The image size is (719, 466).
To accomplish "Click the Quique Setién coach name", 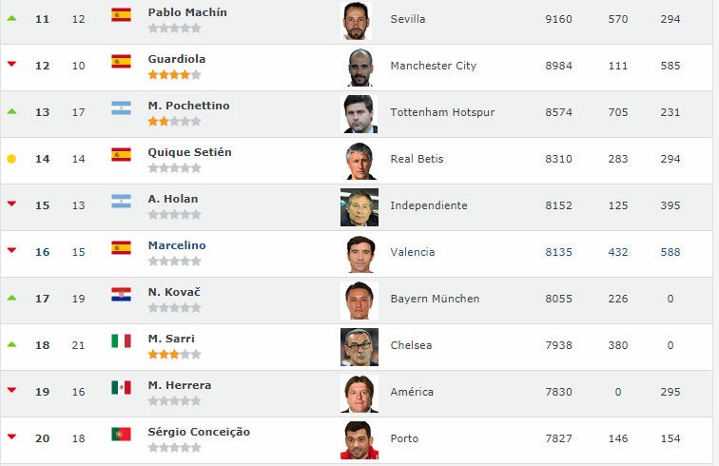I will [x=189, y=152].
